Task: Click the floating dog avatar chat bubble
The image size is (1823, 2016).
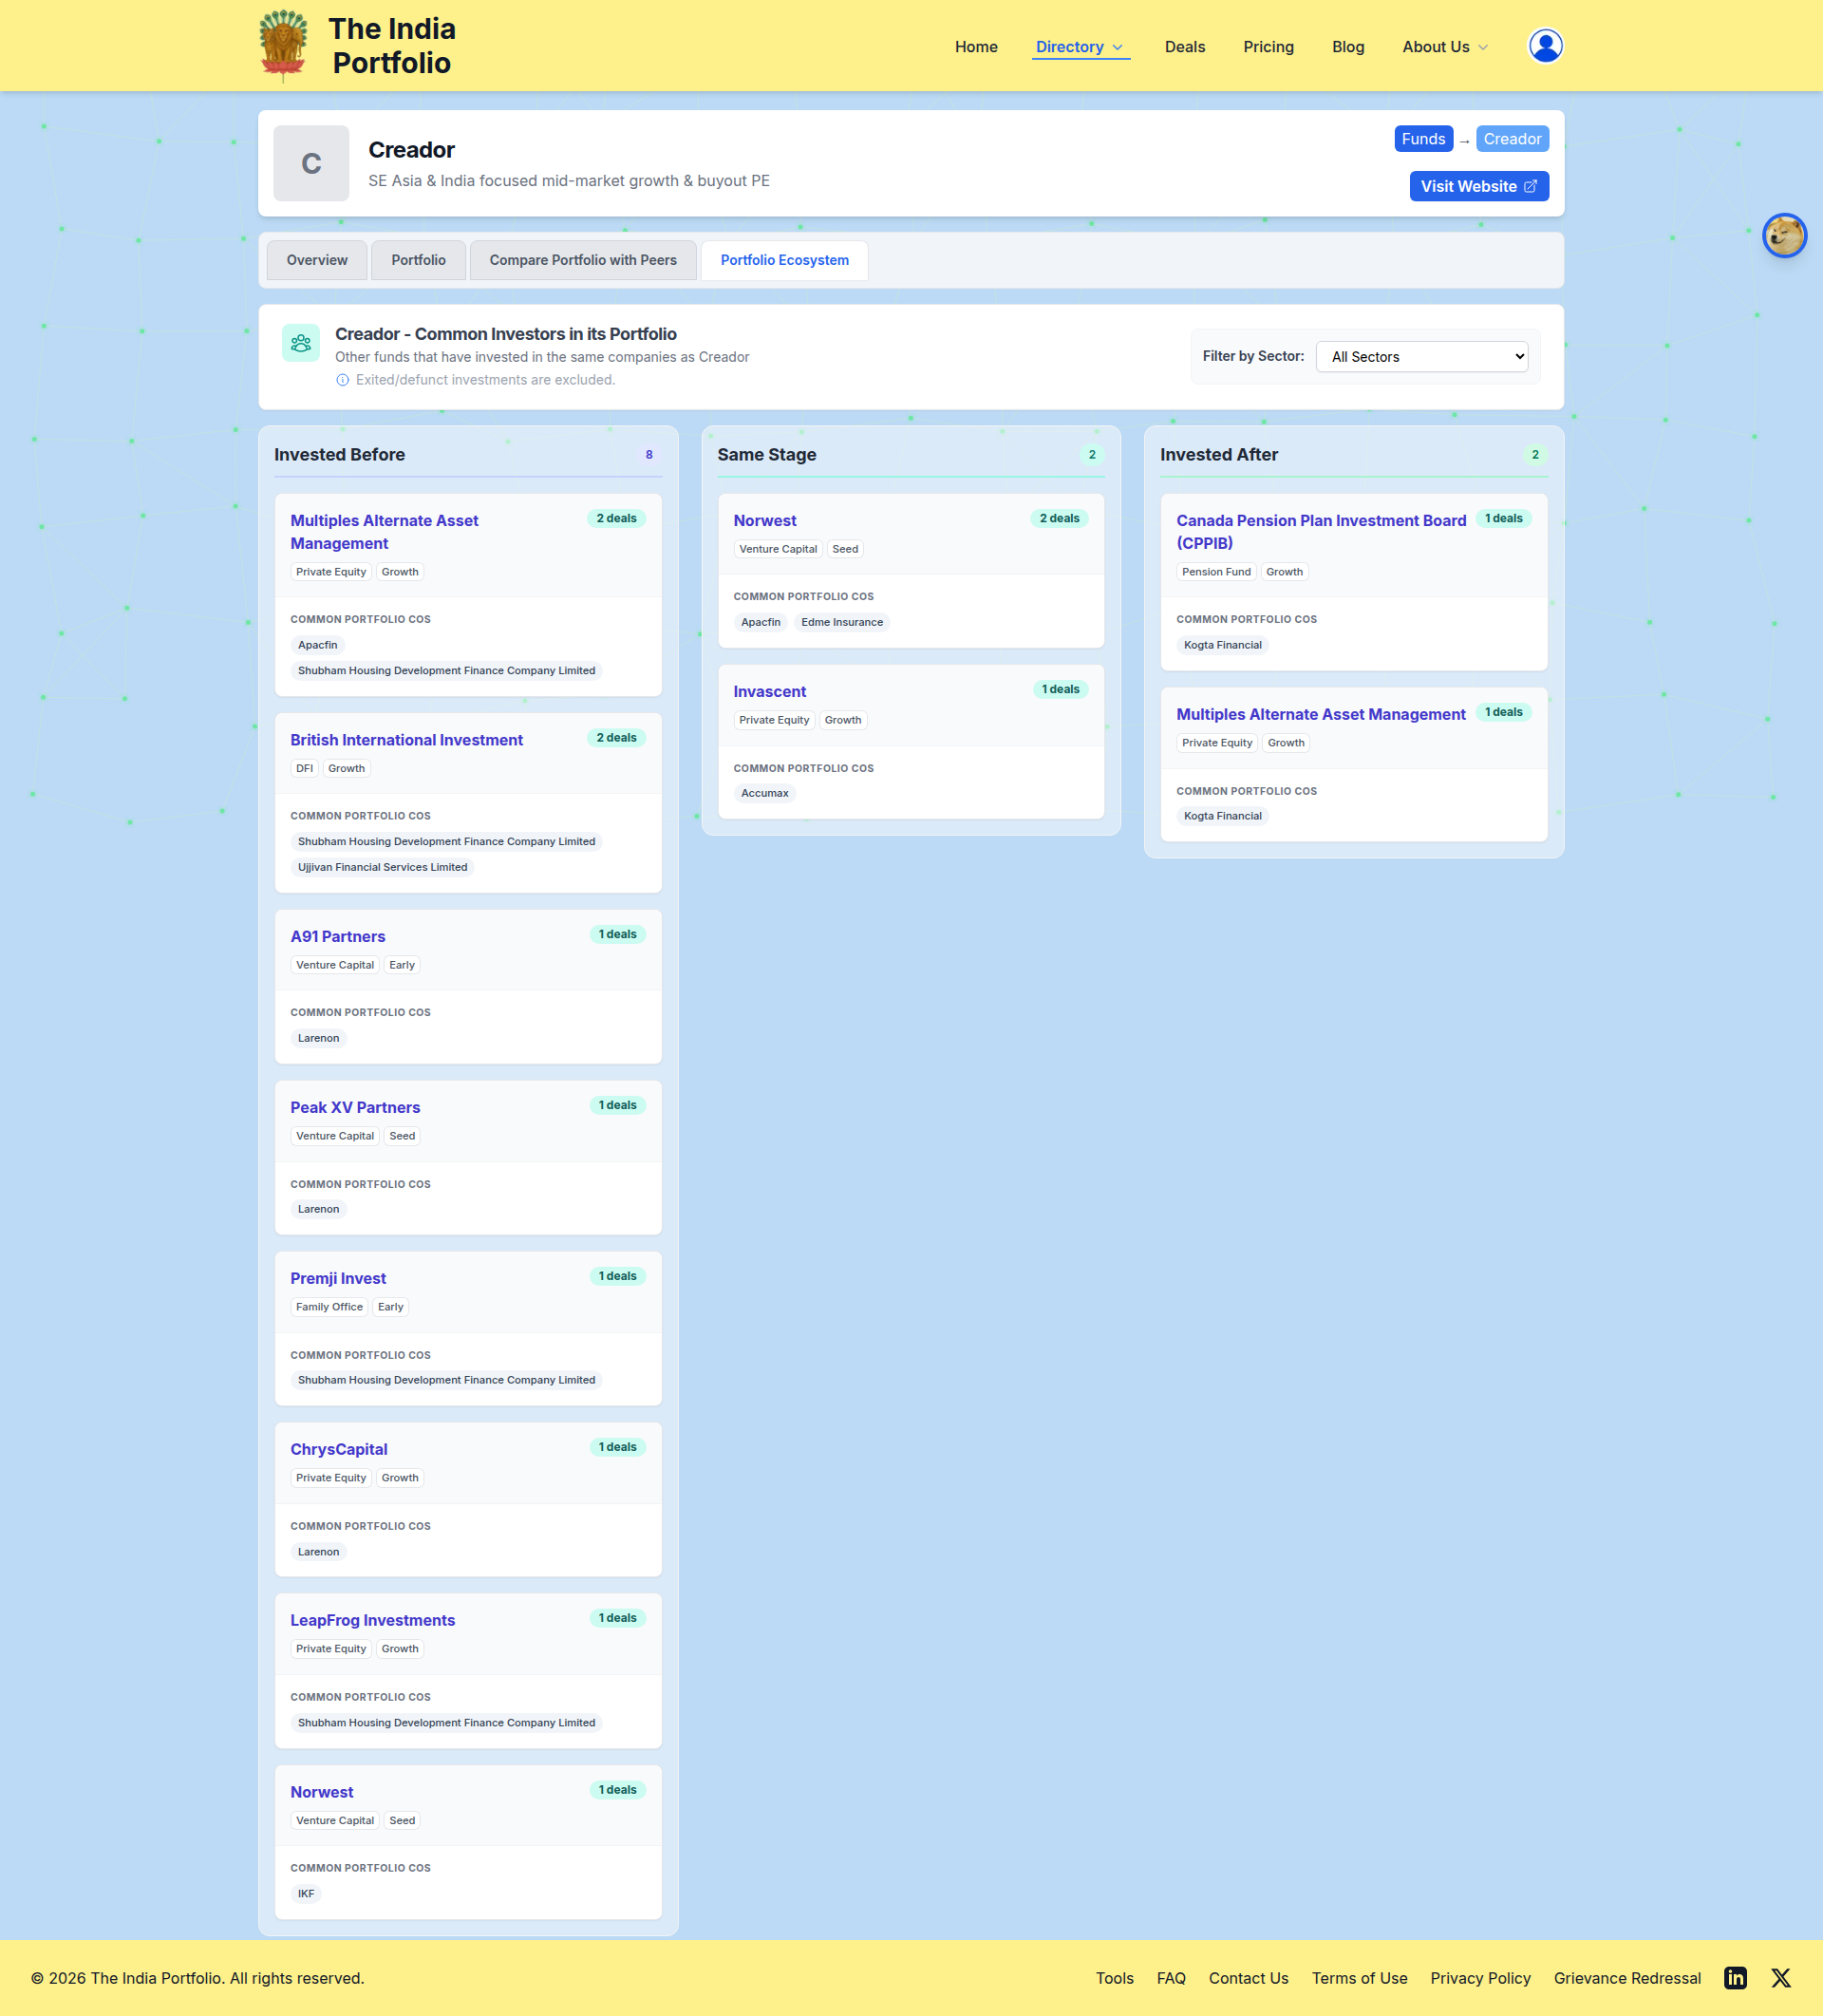Action: click(x=1784, y=236)
